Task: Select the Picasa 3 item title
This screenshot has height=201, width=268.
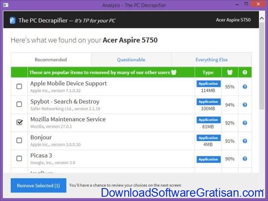Action: pos(41,156)
